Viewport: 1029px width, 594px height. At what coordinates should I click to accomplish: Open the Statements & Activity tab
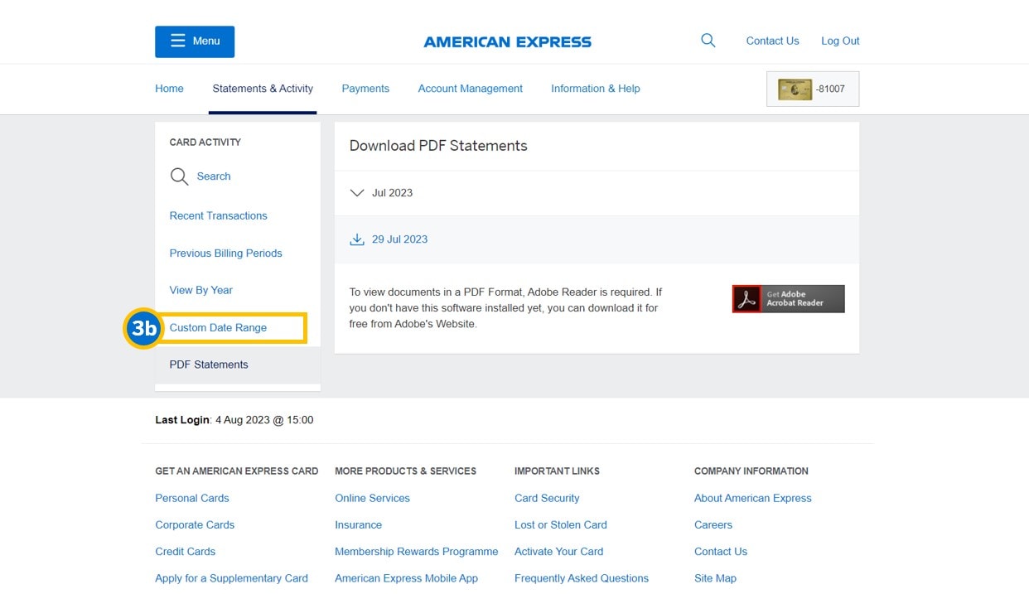click(x=263, y=89)
